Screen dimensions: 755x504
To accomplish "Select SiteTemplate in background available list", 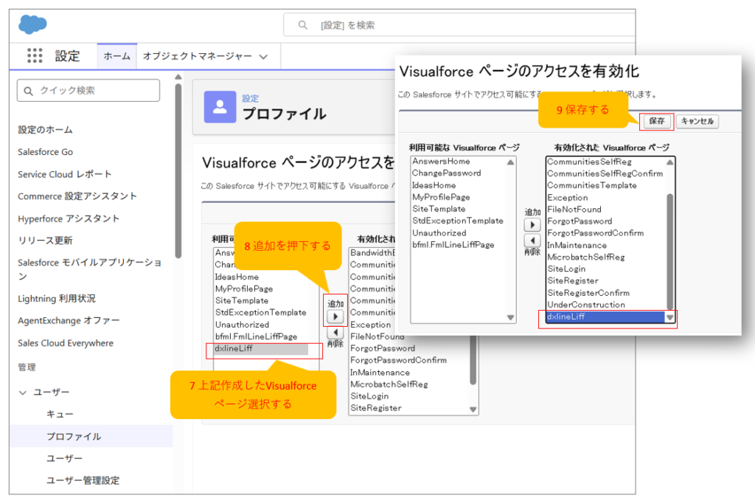I will [x=241, y=300].
